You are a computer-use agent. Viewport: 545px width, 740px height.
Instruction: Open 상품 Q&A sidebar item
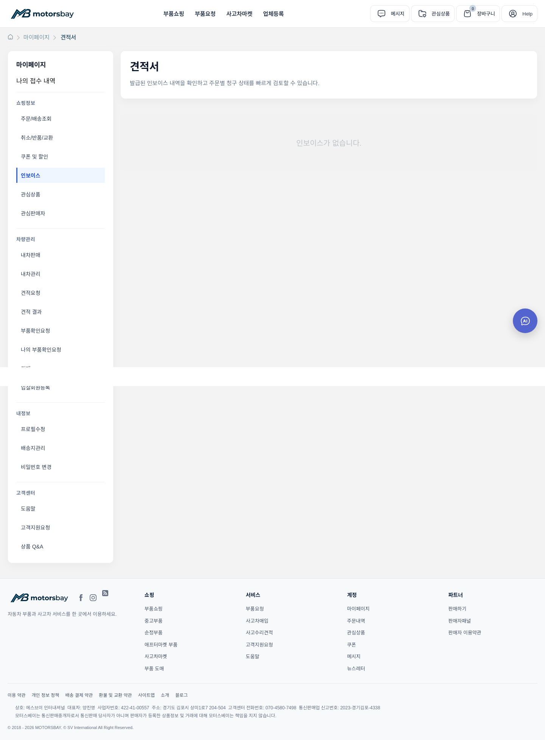point(61,546)
